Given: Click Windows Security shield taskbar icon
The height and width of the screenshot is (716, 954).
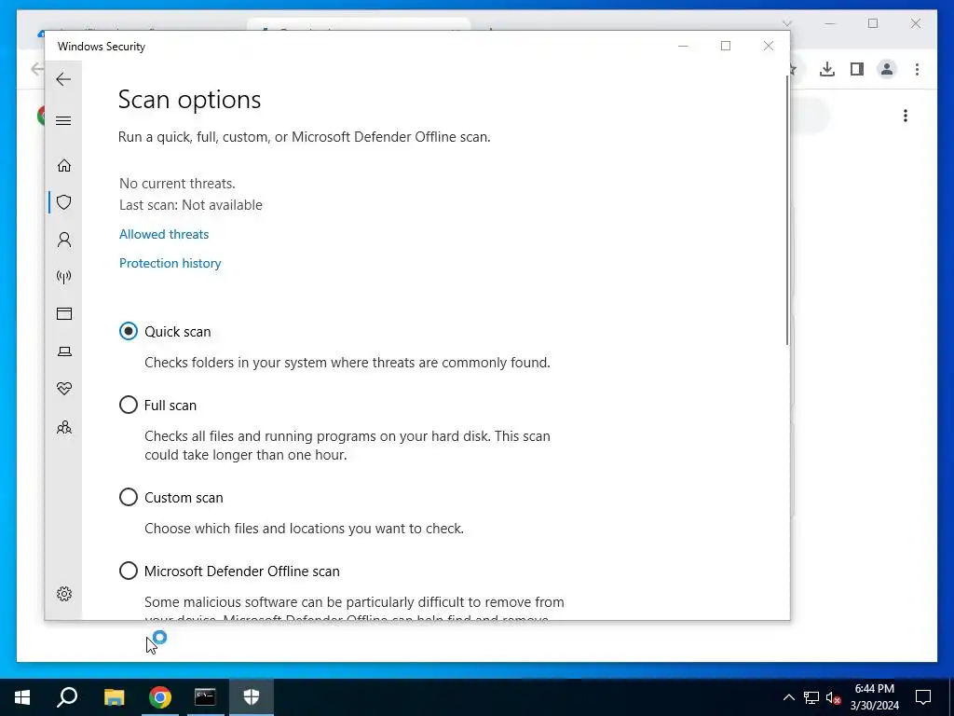Looking at the screenshot, I should (x=252, y=697).
